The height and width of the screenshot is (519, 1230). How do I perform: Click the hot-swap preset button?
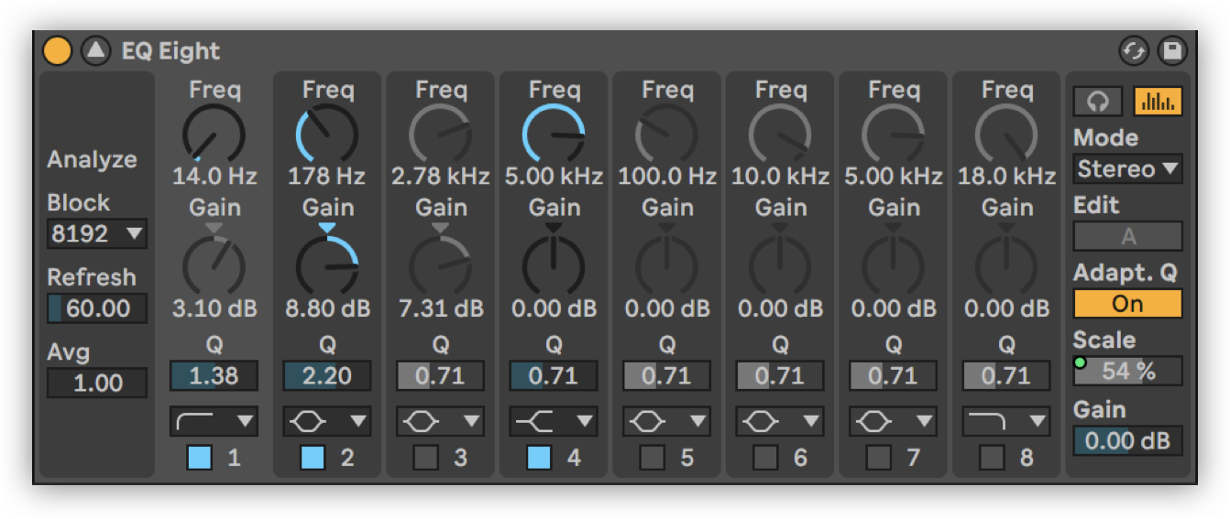pos(1134,50)
